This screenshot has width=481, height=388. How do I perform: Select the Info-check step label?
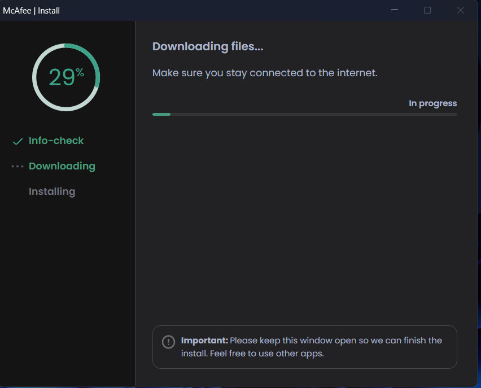point(56,141)
